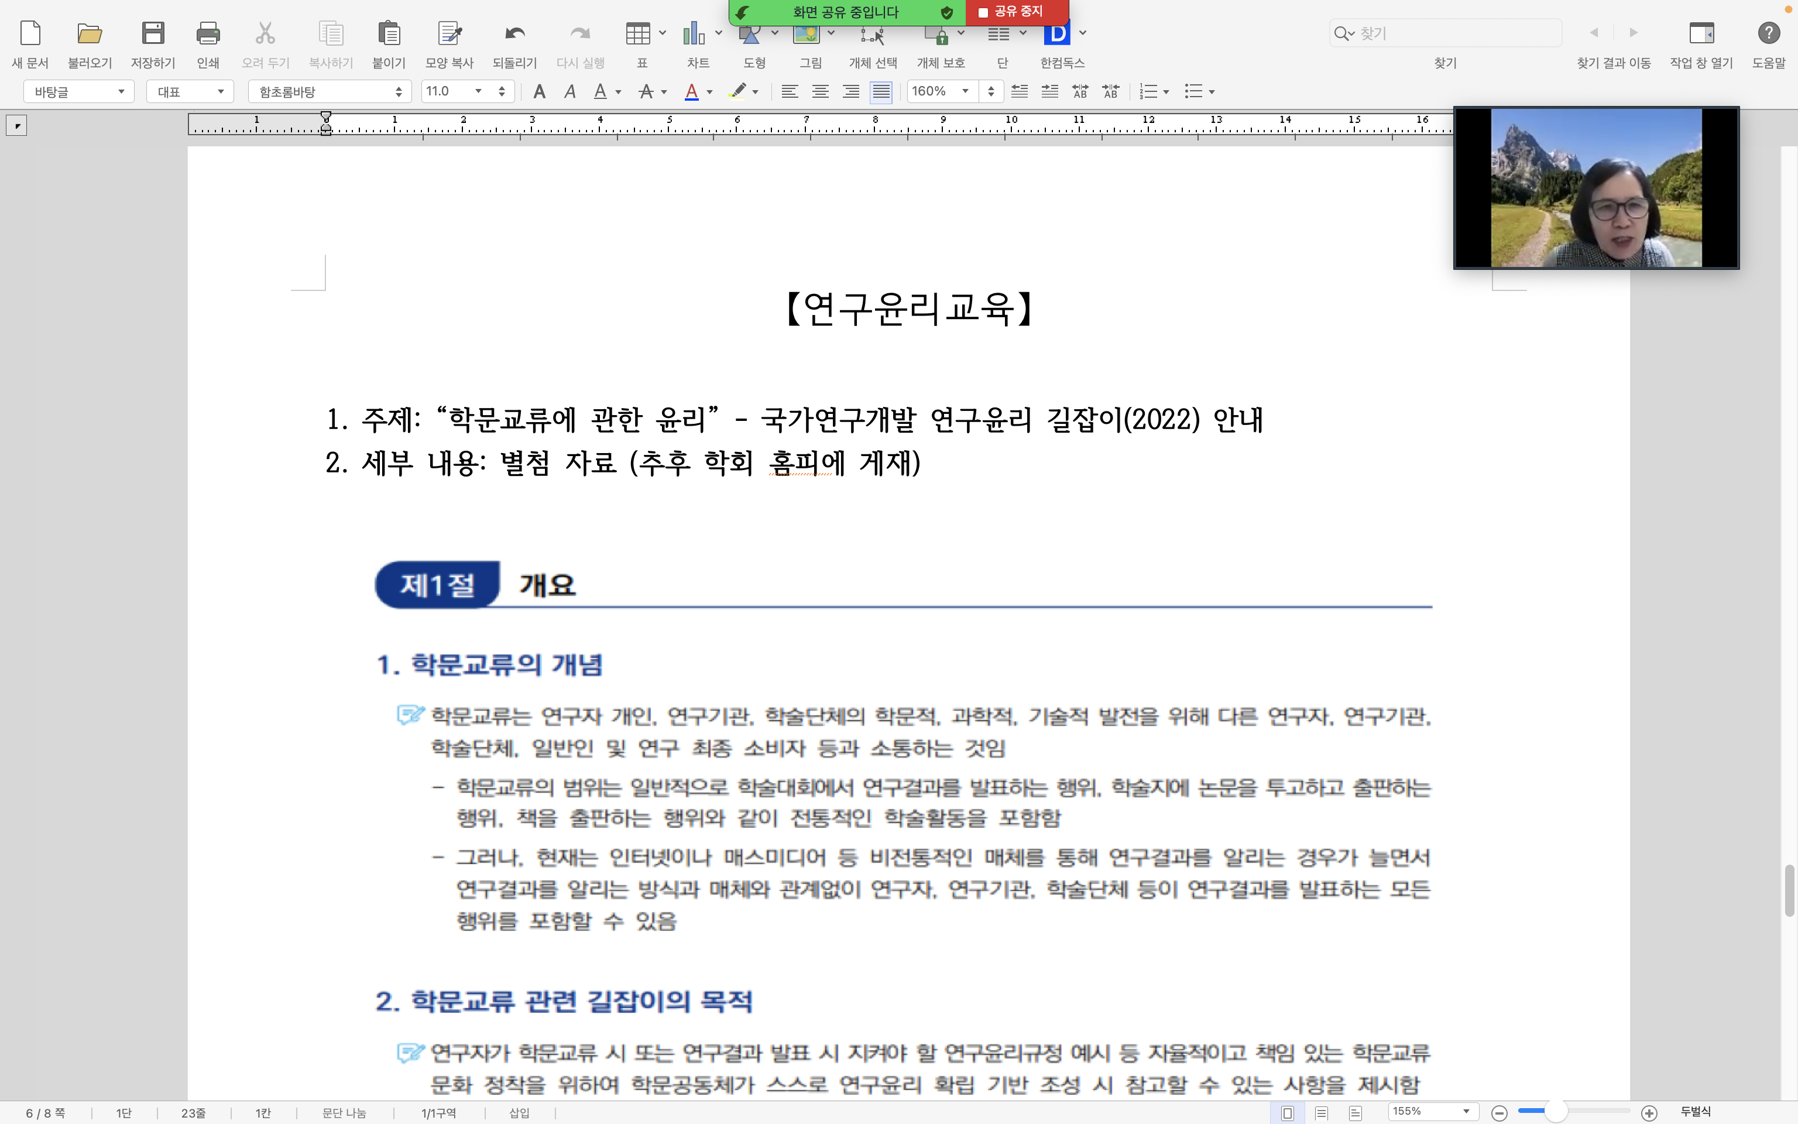Expand the 한컴독스 dropdown arrow
The height and width of the screenshot is (1124, 1798).
pyautogui.click(x=1083, y=33)
